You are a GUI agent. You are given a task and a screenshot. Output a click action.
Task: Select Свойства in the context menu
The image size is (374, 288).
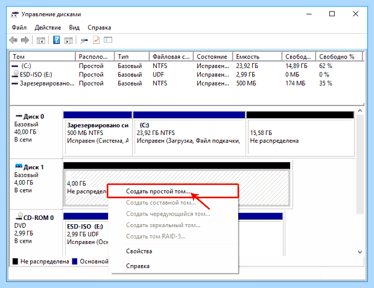coord(139,251)
